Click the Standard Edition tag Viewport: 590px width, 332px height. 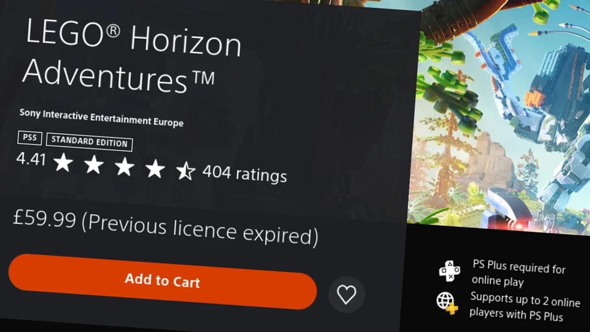(89, 142)
